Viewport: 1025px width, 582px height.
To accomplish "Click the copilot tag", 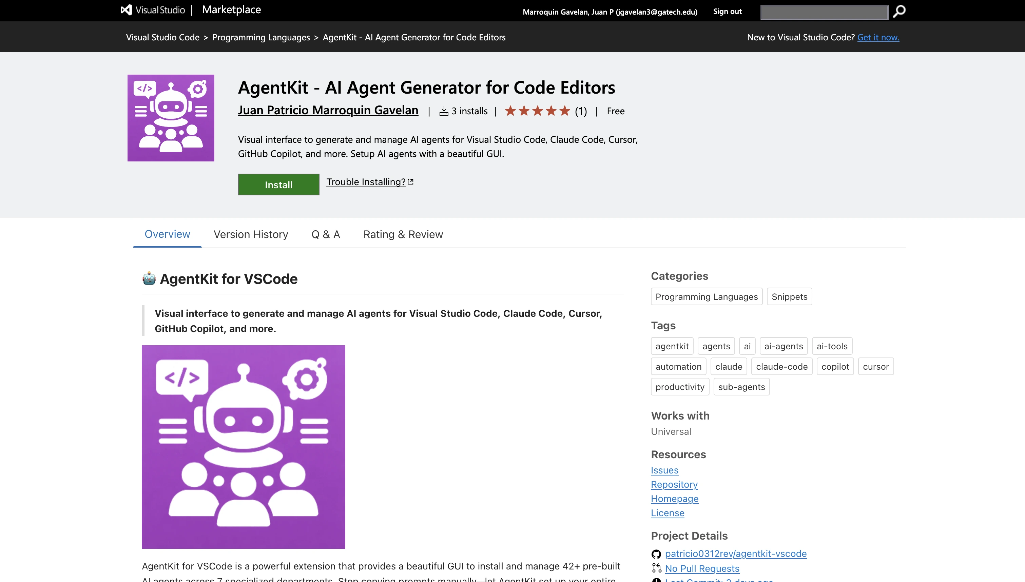I will point(835,367).
